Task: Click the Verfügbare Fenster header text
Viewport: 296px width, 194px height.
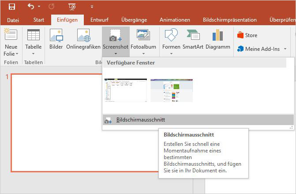Action: (131, 63)
